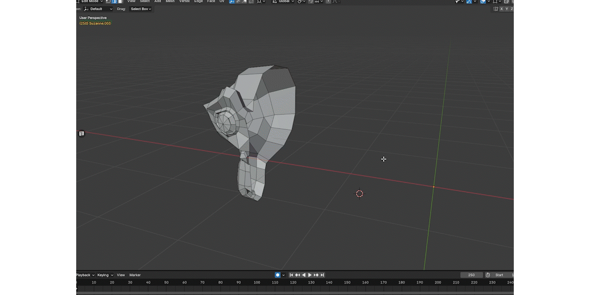Open the object visibility filter icon
590x295 pixels.
click(459, 1)
